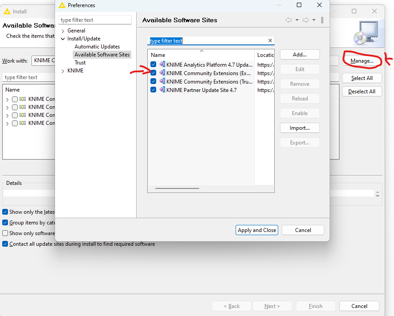Uncheck KNIME Analytics Platform 4.7 Update site
The width and height of the screenshot is (394, 316).
153,64
